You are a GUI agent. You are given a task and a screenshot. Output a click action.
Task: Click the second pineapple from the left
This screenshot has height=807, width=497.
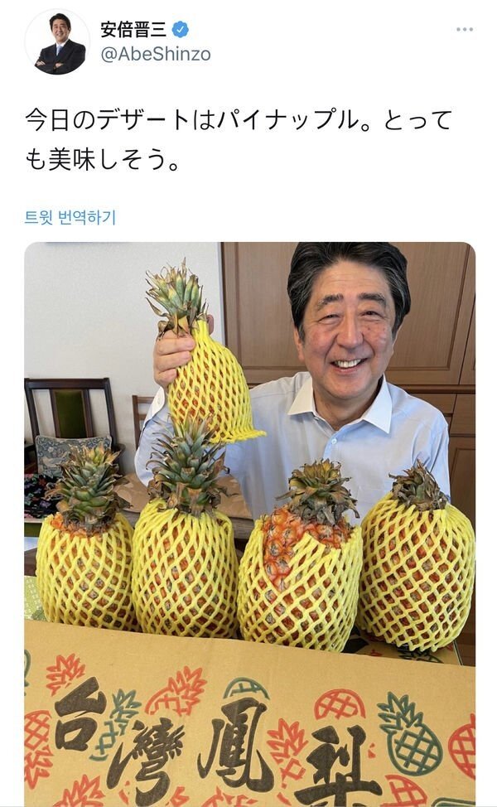186,535
